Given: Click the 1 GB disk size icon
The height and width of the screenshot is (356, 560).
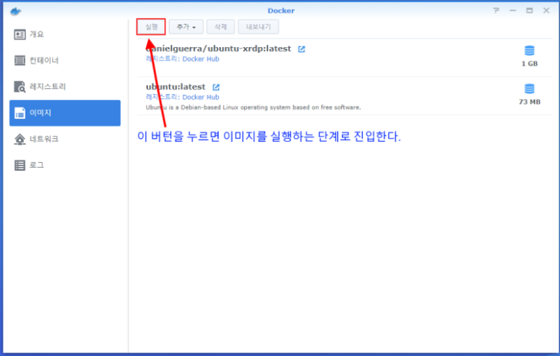Looking at the screenshot, I should (x=529, y=51).
